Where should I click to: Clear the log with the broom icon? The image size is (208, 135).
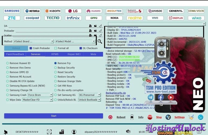coord(191,117)
